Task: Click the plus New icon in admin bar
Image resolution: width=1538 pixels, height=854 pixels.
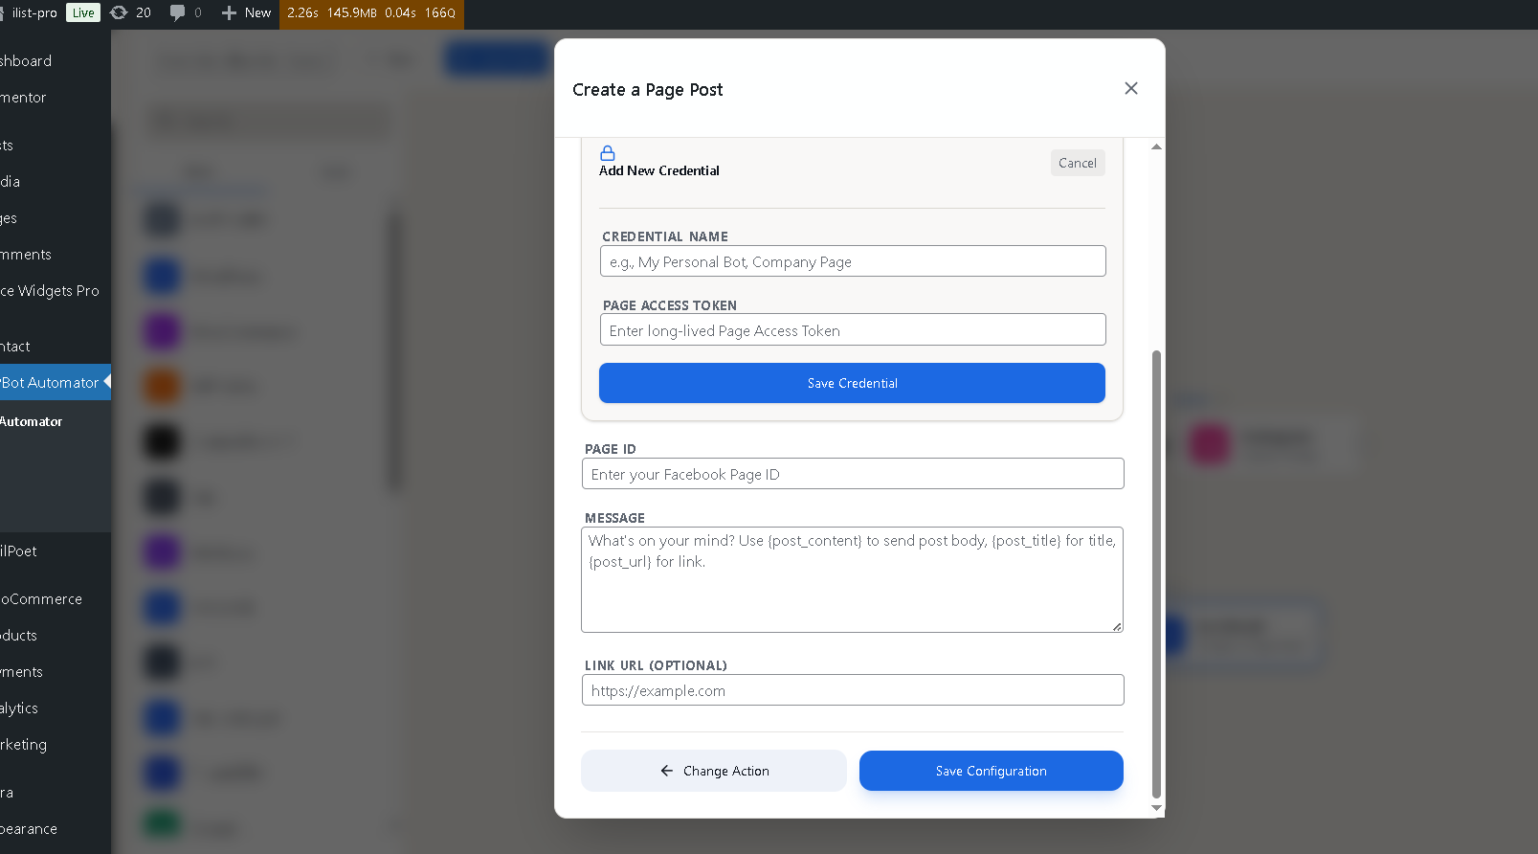Action: 229,12
